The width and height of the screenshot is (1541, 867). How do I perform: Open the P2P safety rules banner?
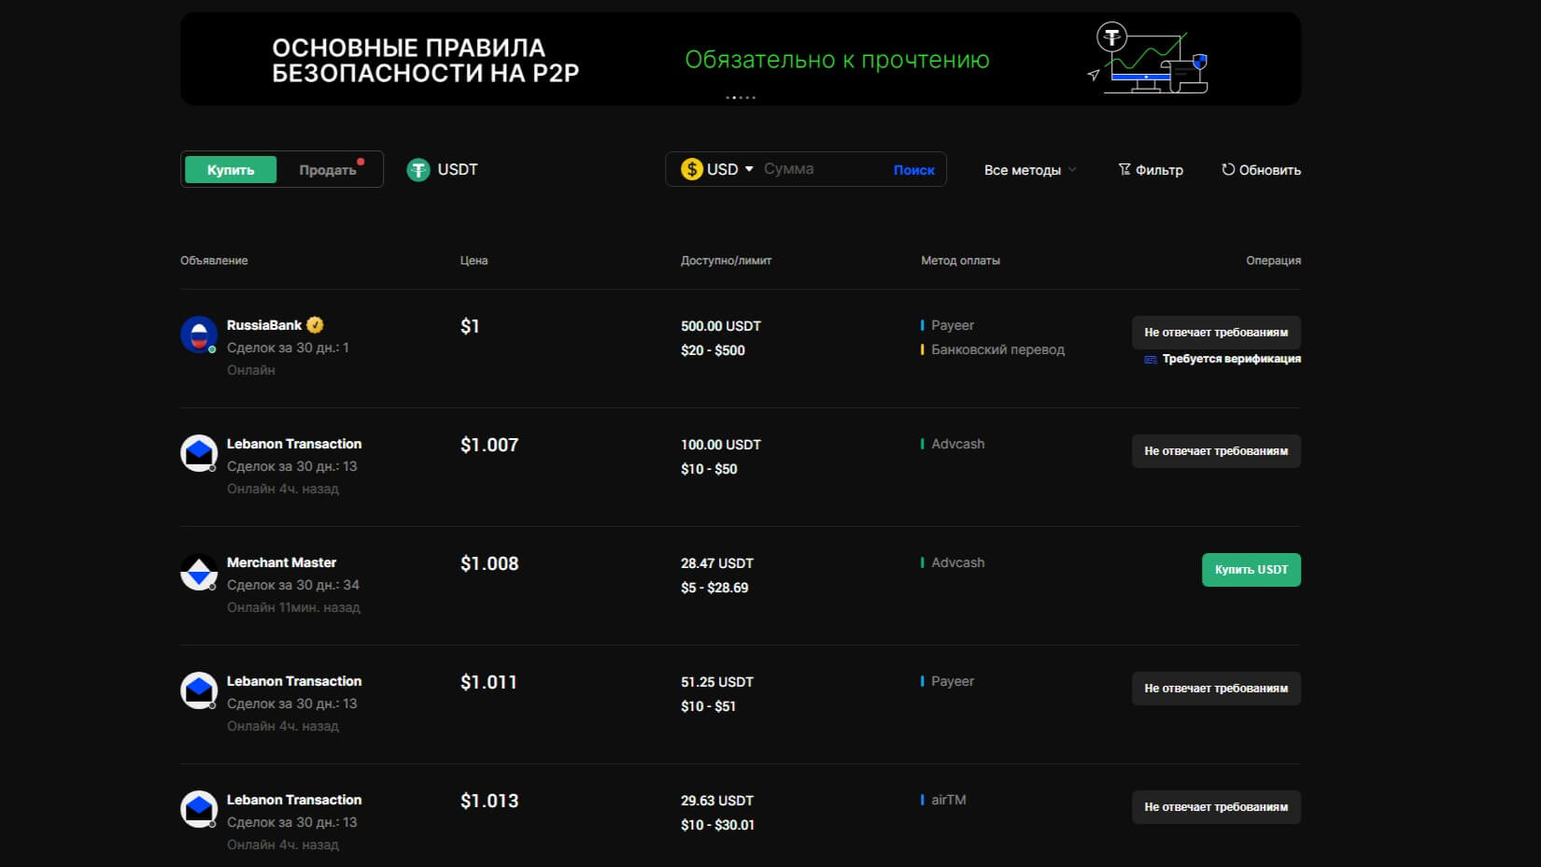(x=740, y=58)
